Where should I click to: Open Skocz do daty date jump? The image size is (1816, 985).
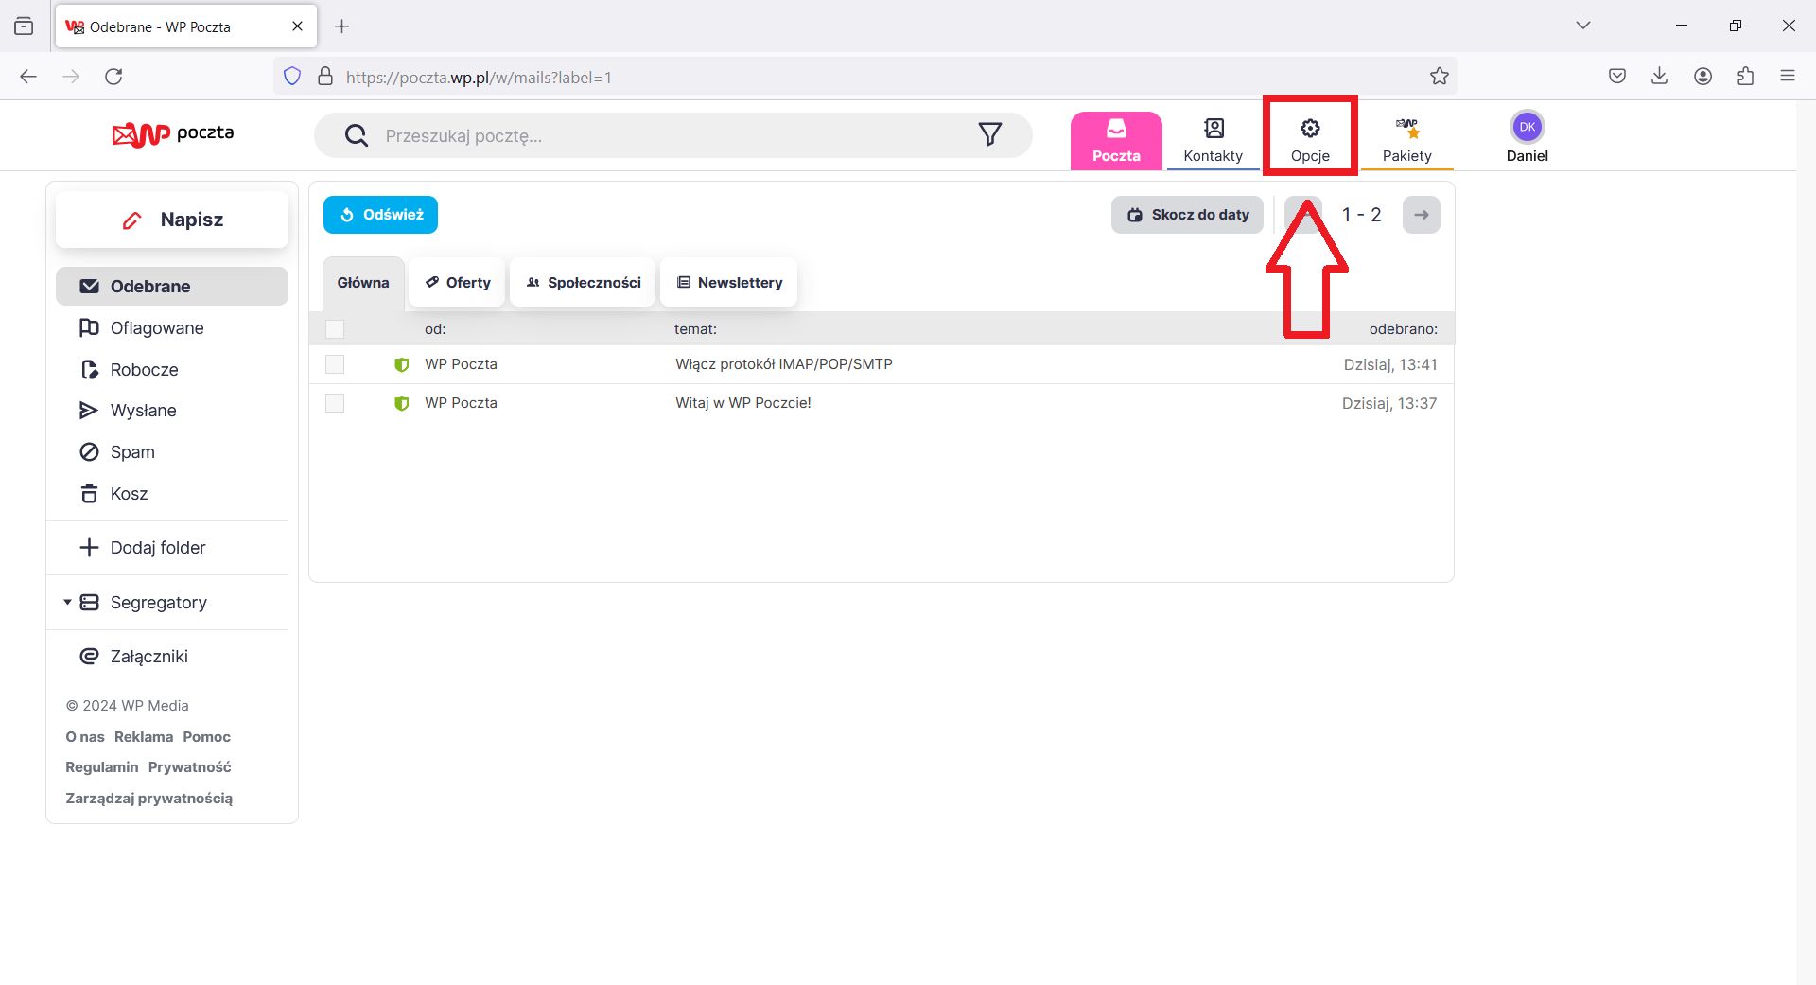1187,215
